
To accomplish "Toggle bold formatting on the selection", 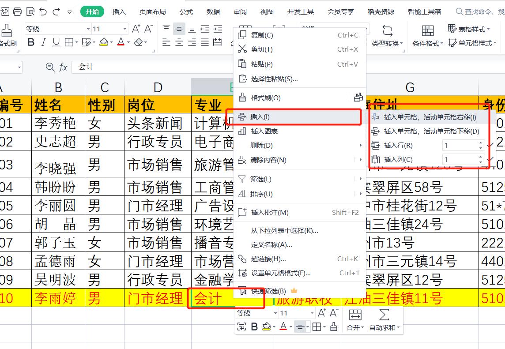I will [30, 42].
